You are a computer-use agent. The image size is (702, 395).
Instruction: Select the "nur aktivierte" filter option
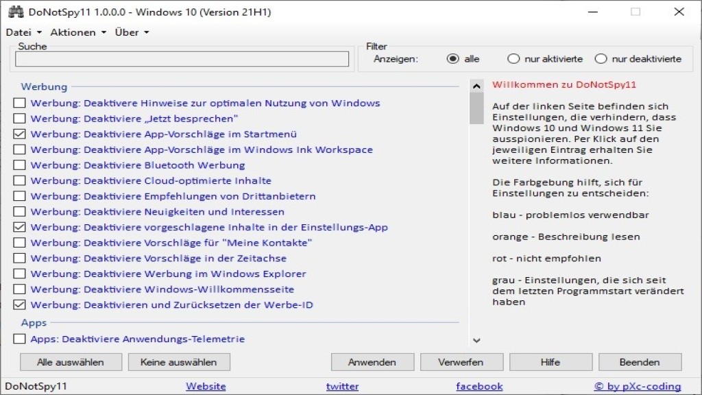513,59
